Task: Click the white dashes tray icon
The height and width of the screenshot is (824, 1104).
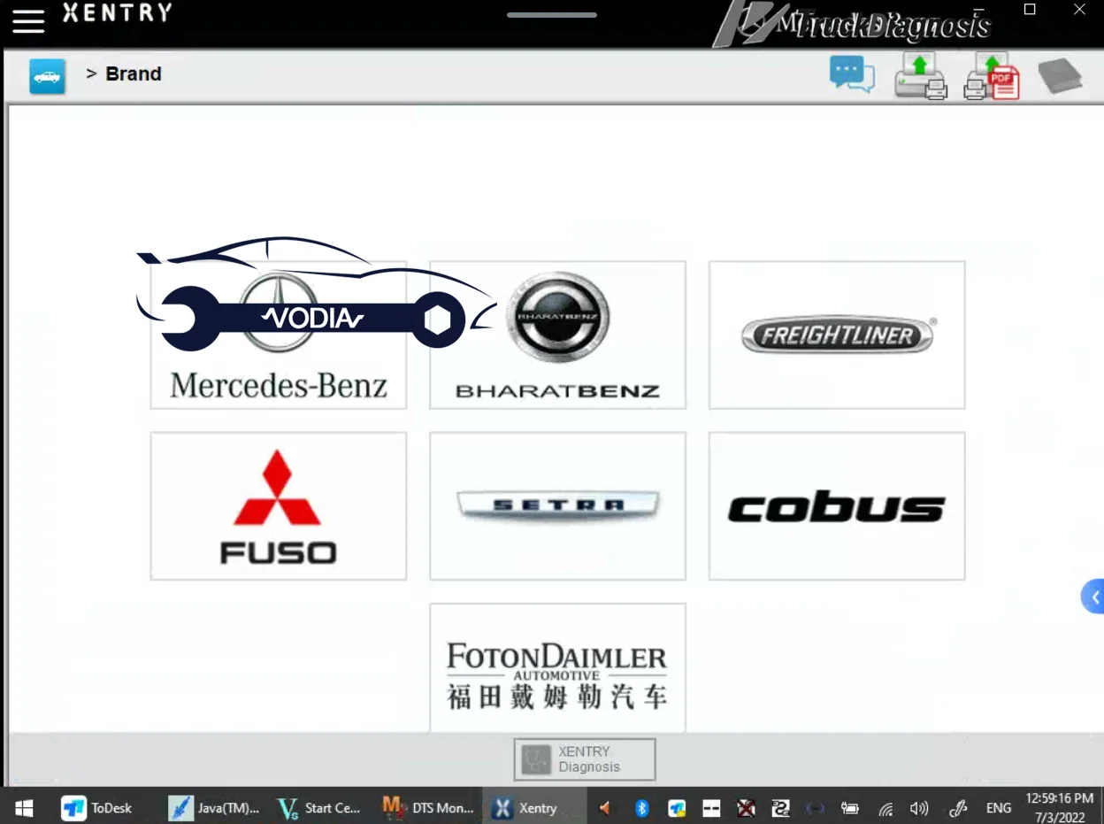Action: click(712, 808)
